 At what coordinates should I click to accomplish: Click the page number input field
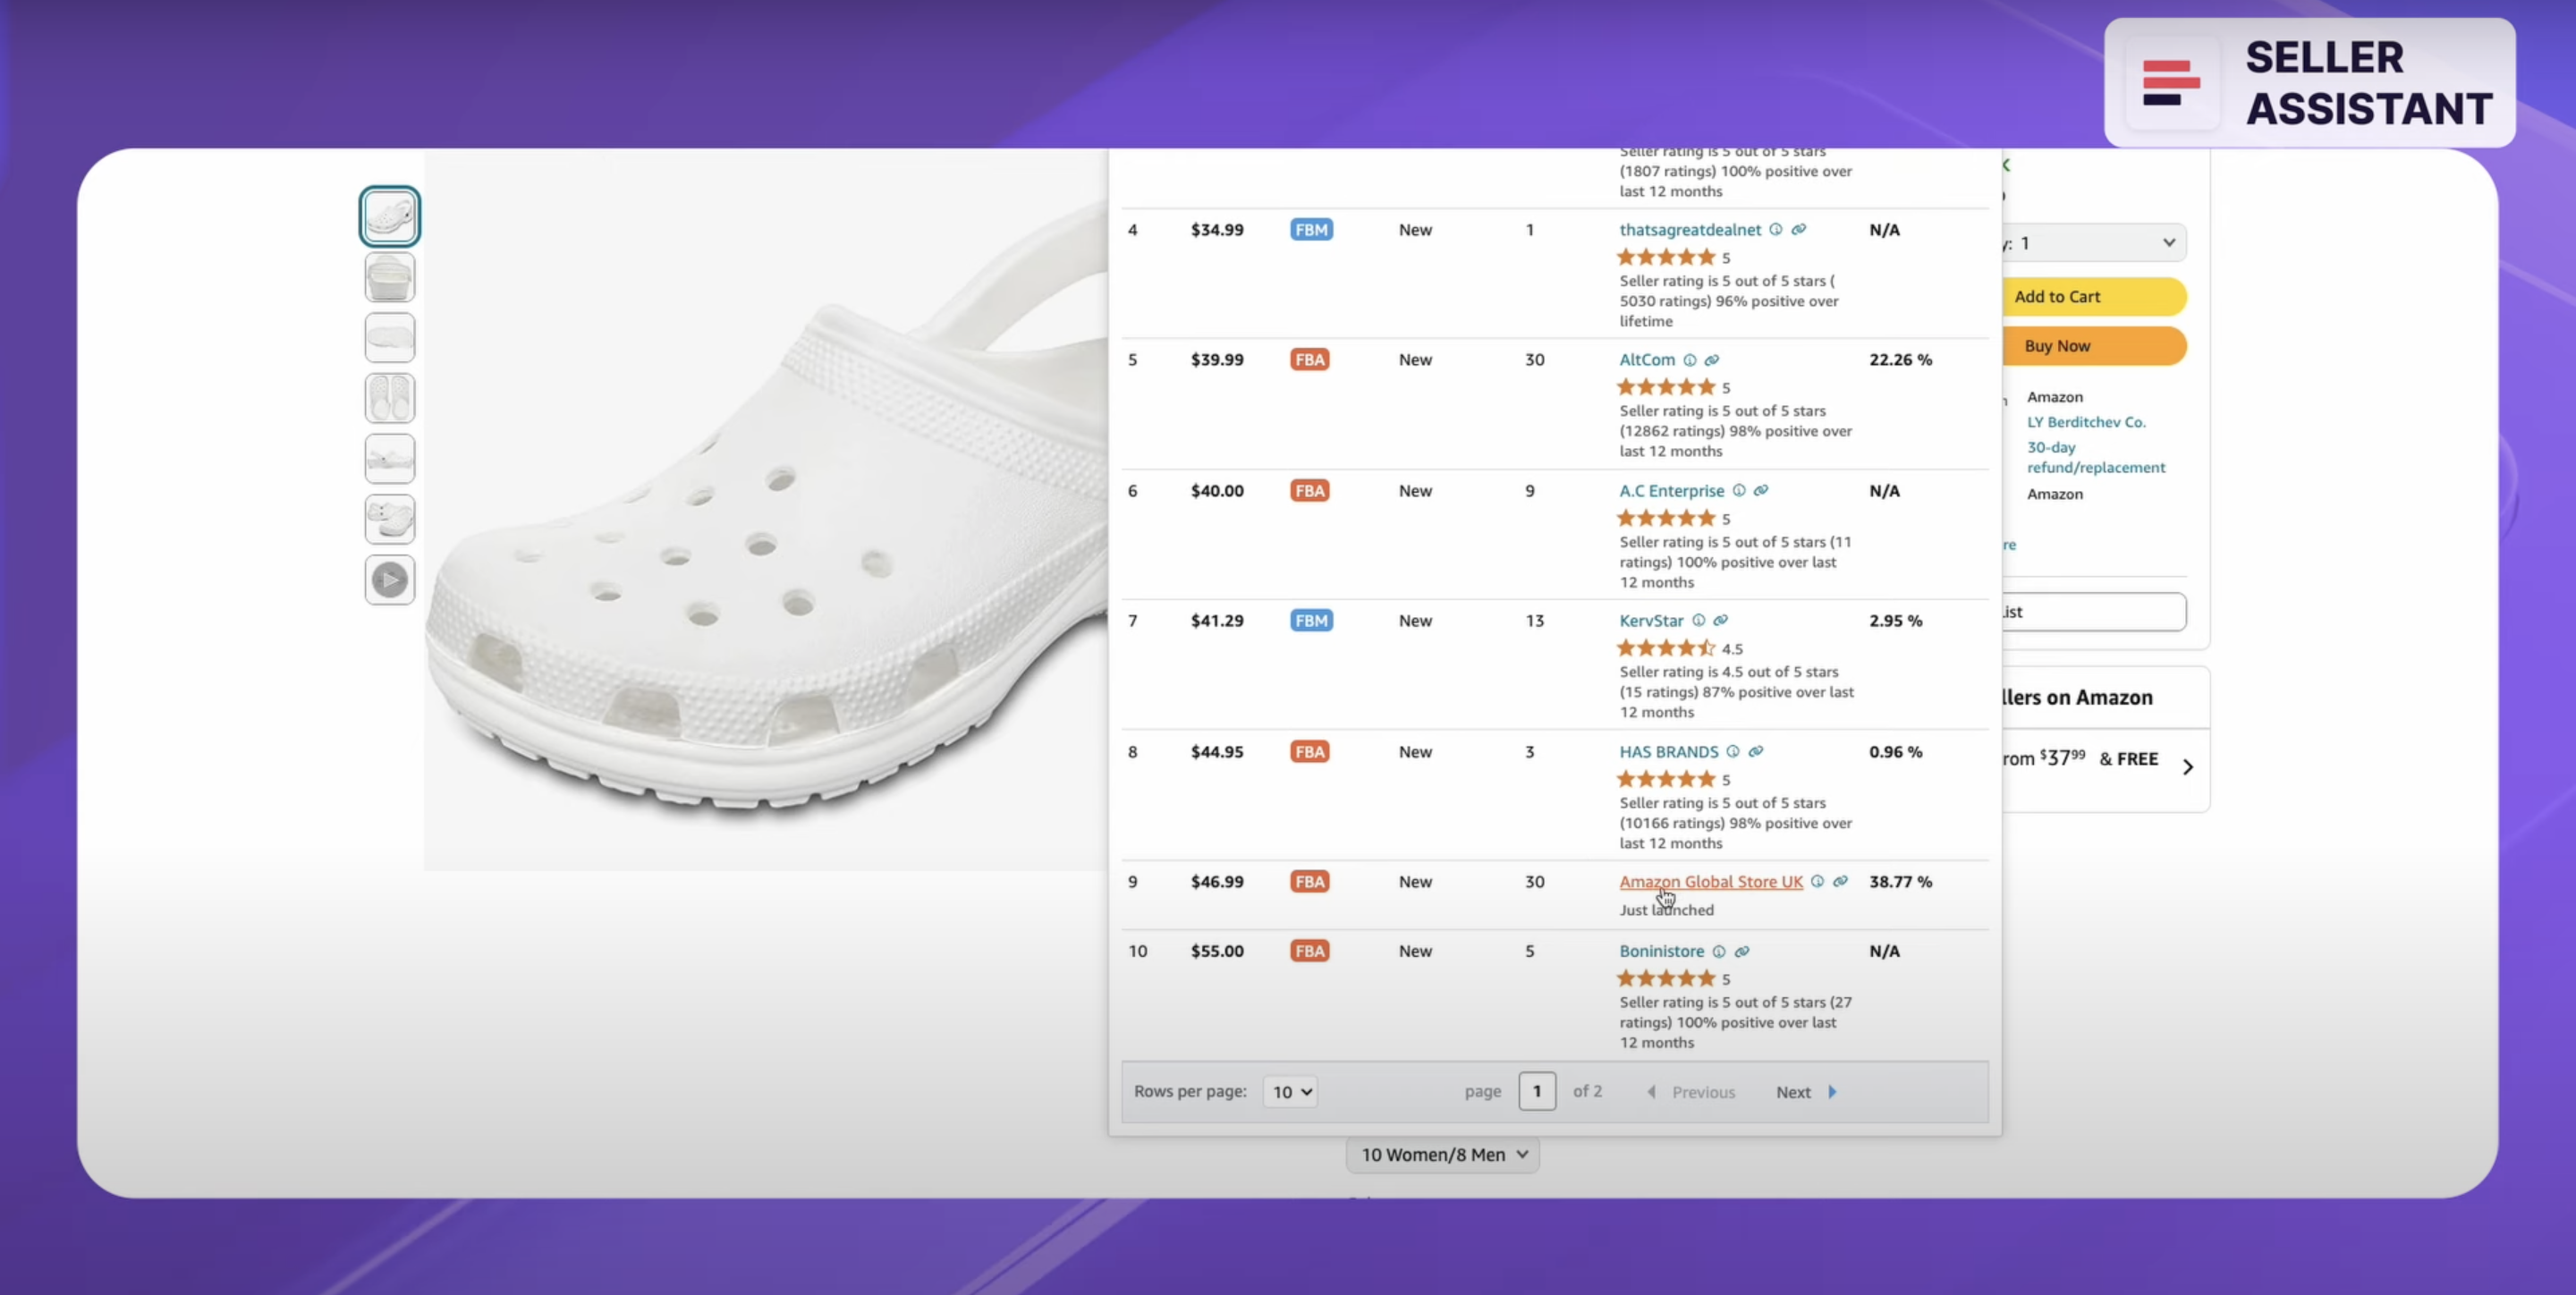click(x=1537, y=1092)
